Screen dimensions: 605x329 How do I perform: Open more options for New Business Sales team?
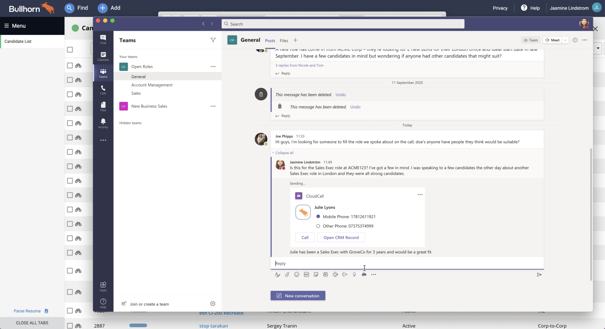pos(213,106)
